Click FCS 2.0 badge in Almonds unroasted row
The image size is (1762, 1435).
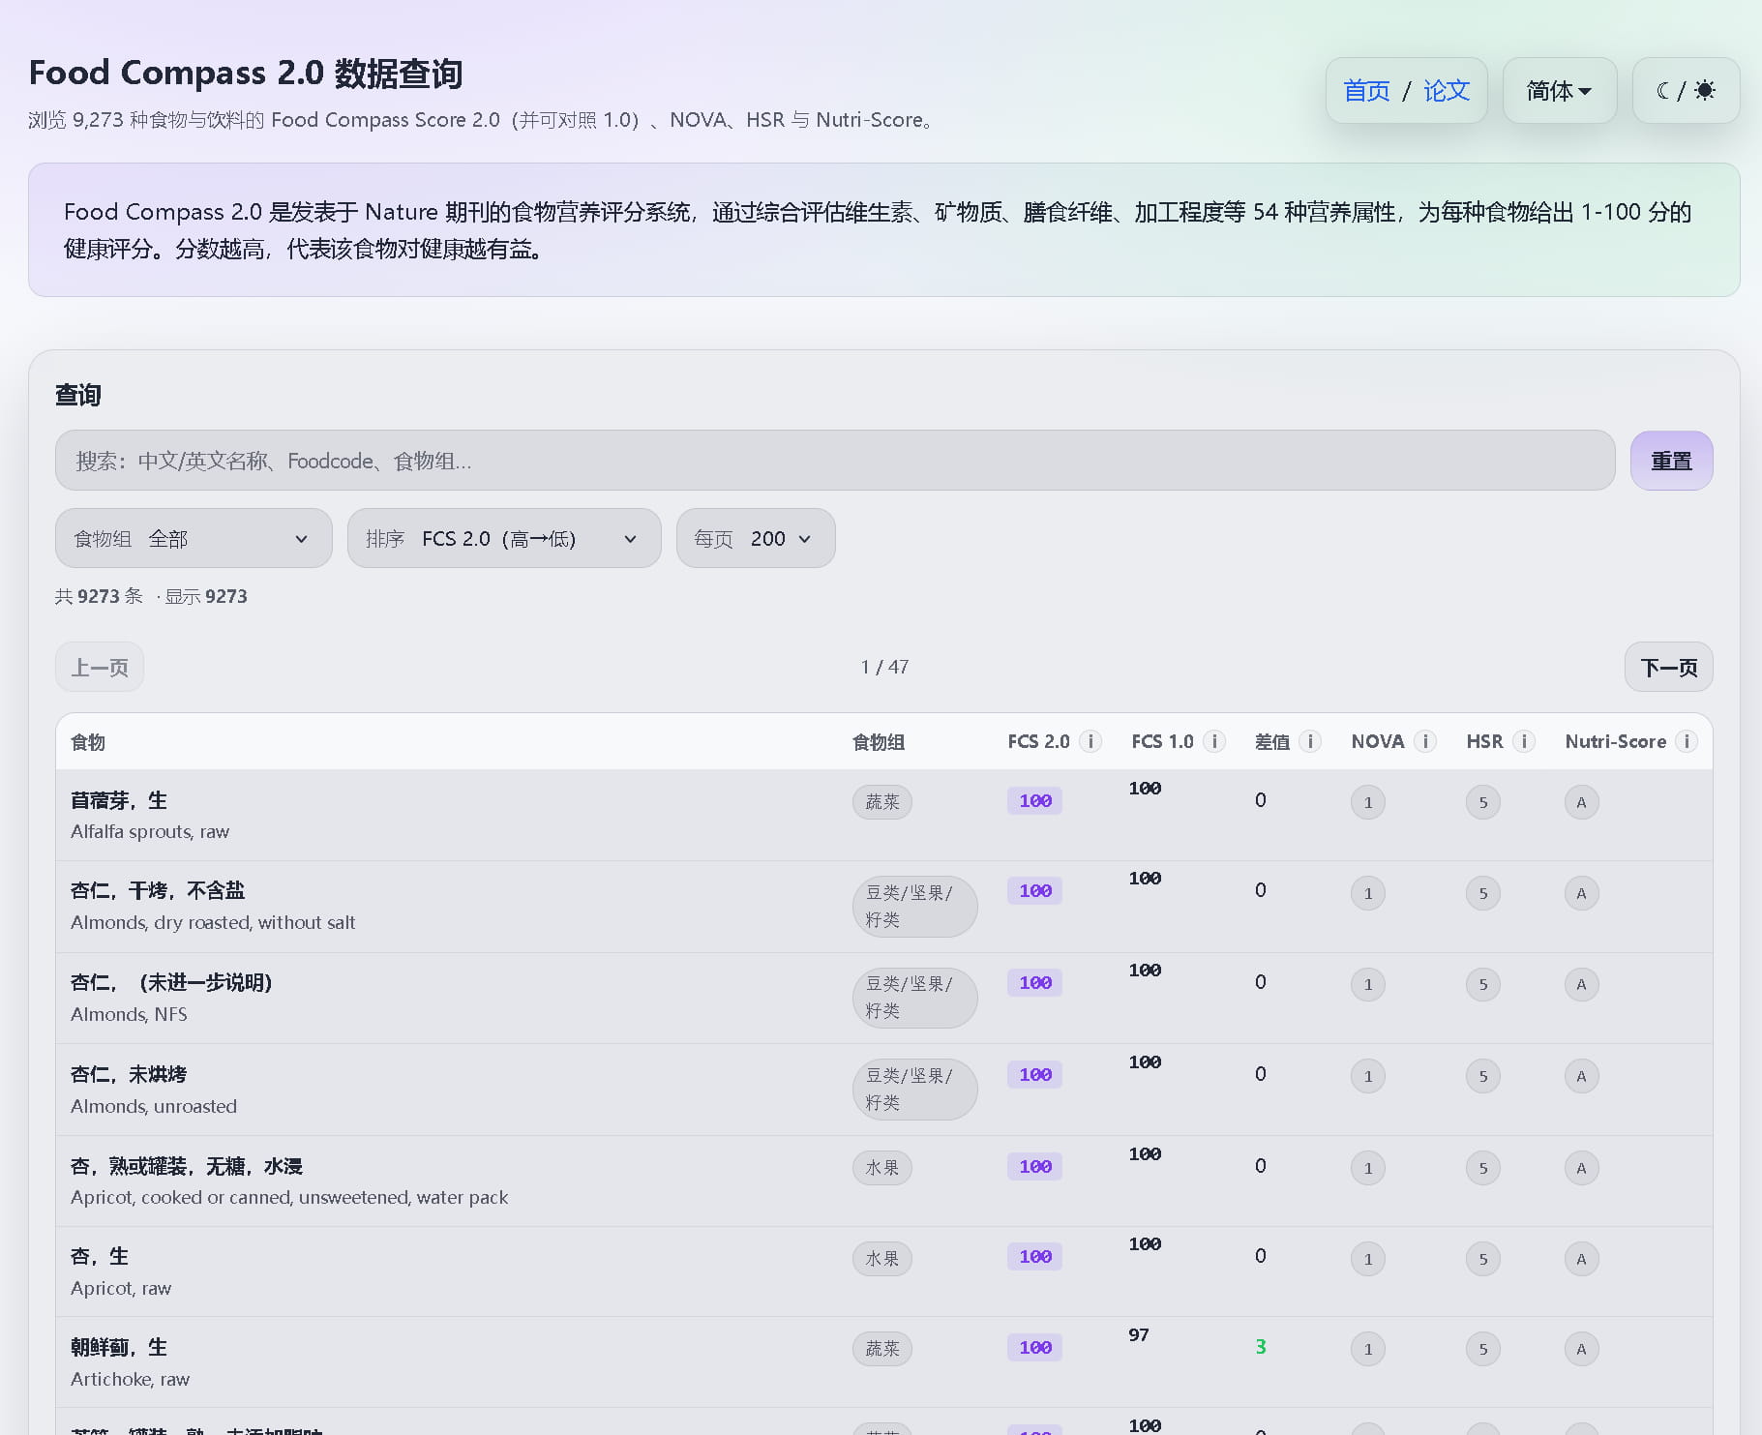click(x=1035, y=1075)
